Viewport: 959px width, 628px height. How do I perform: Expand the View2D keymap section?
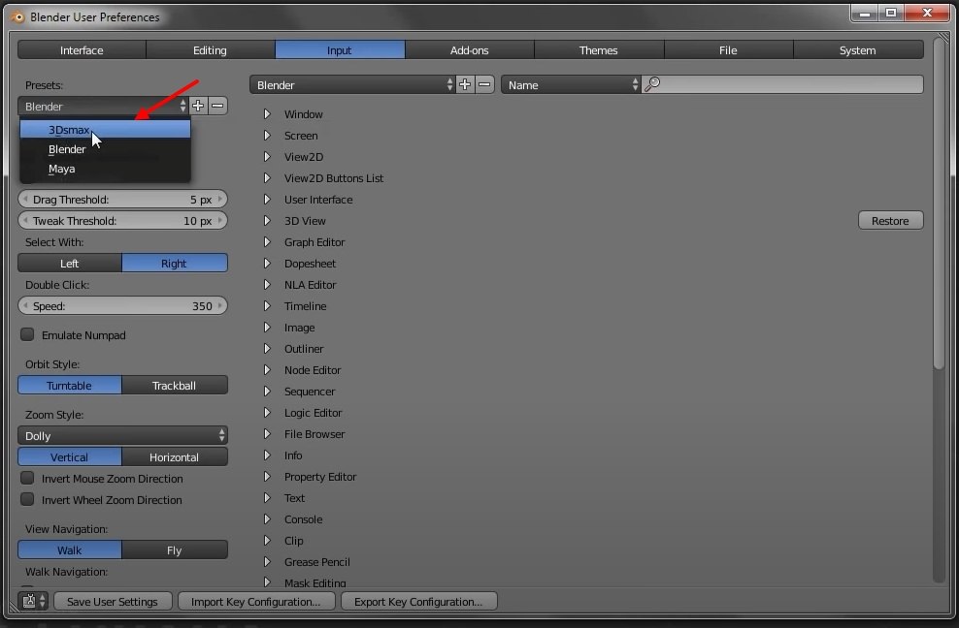tap(267, 157)
